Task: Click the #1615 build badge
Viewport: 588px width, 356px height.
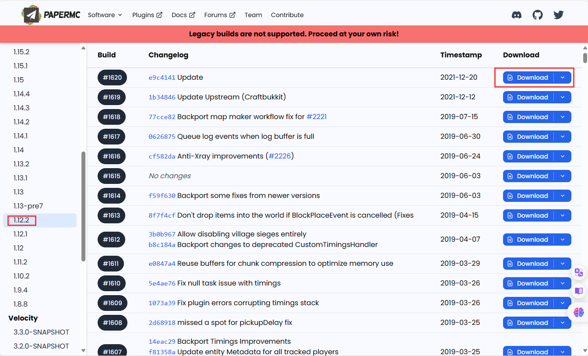Action: click(112, 176)
